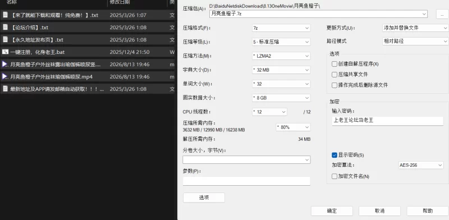Expand 分卷大小 combo box
Image resolution: width=449 pixels, height=220 pixels.
point(246,159)
